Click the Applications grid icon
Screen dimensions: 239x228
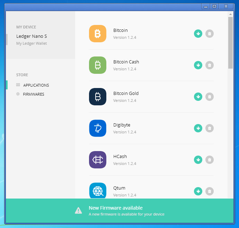coord(18,85)
